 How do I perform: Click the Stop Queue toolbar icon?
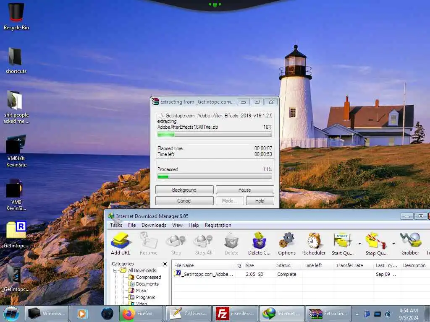(x=376, y=244)
